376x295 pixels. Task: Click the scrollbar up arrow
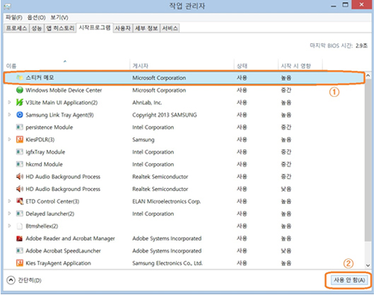(368, 76)
